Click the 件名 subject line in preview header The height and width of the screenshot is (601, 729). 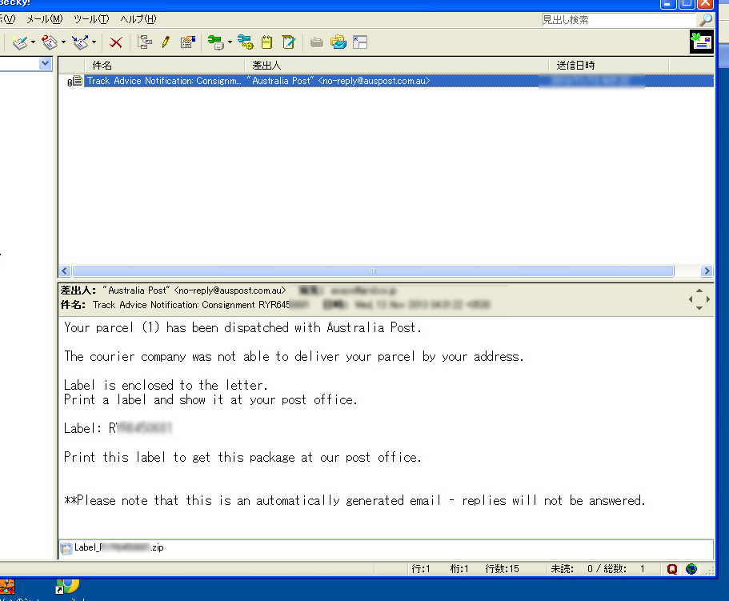[175, 305]
